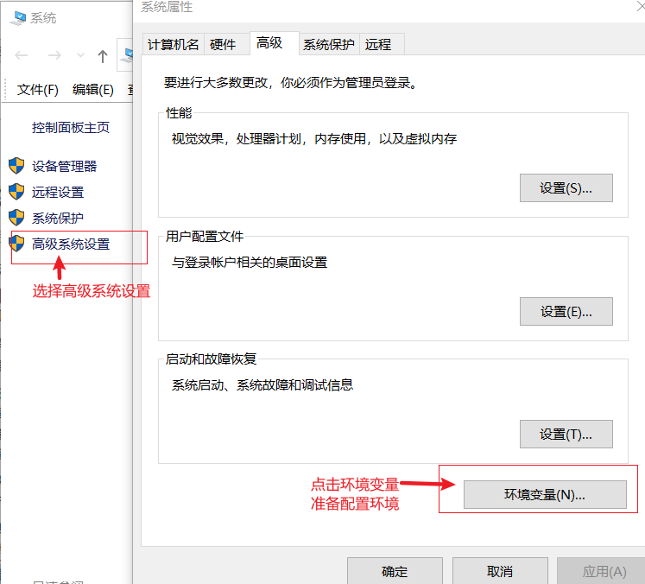Image resolution: width=645 pixels, height=584 pixels.
Task: Open 性能 settings with 设置(S)... button
Action: (566, 187)
